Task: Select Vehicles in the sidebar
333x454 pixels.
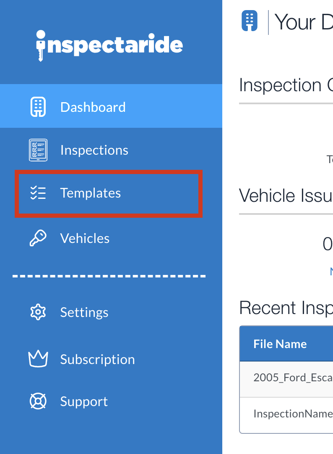Action: pos(85,238)
